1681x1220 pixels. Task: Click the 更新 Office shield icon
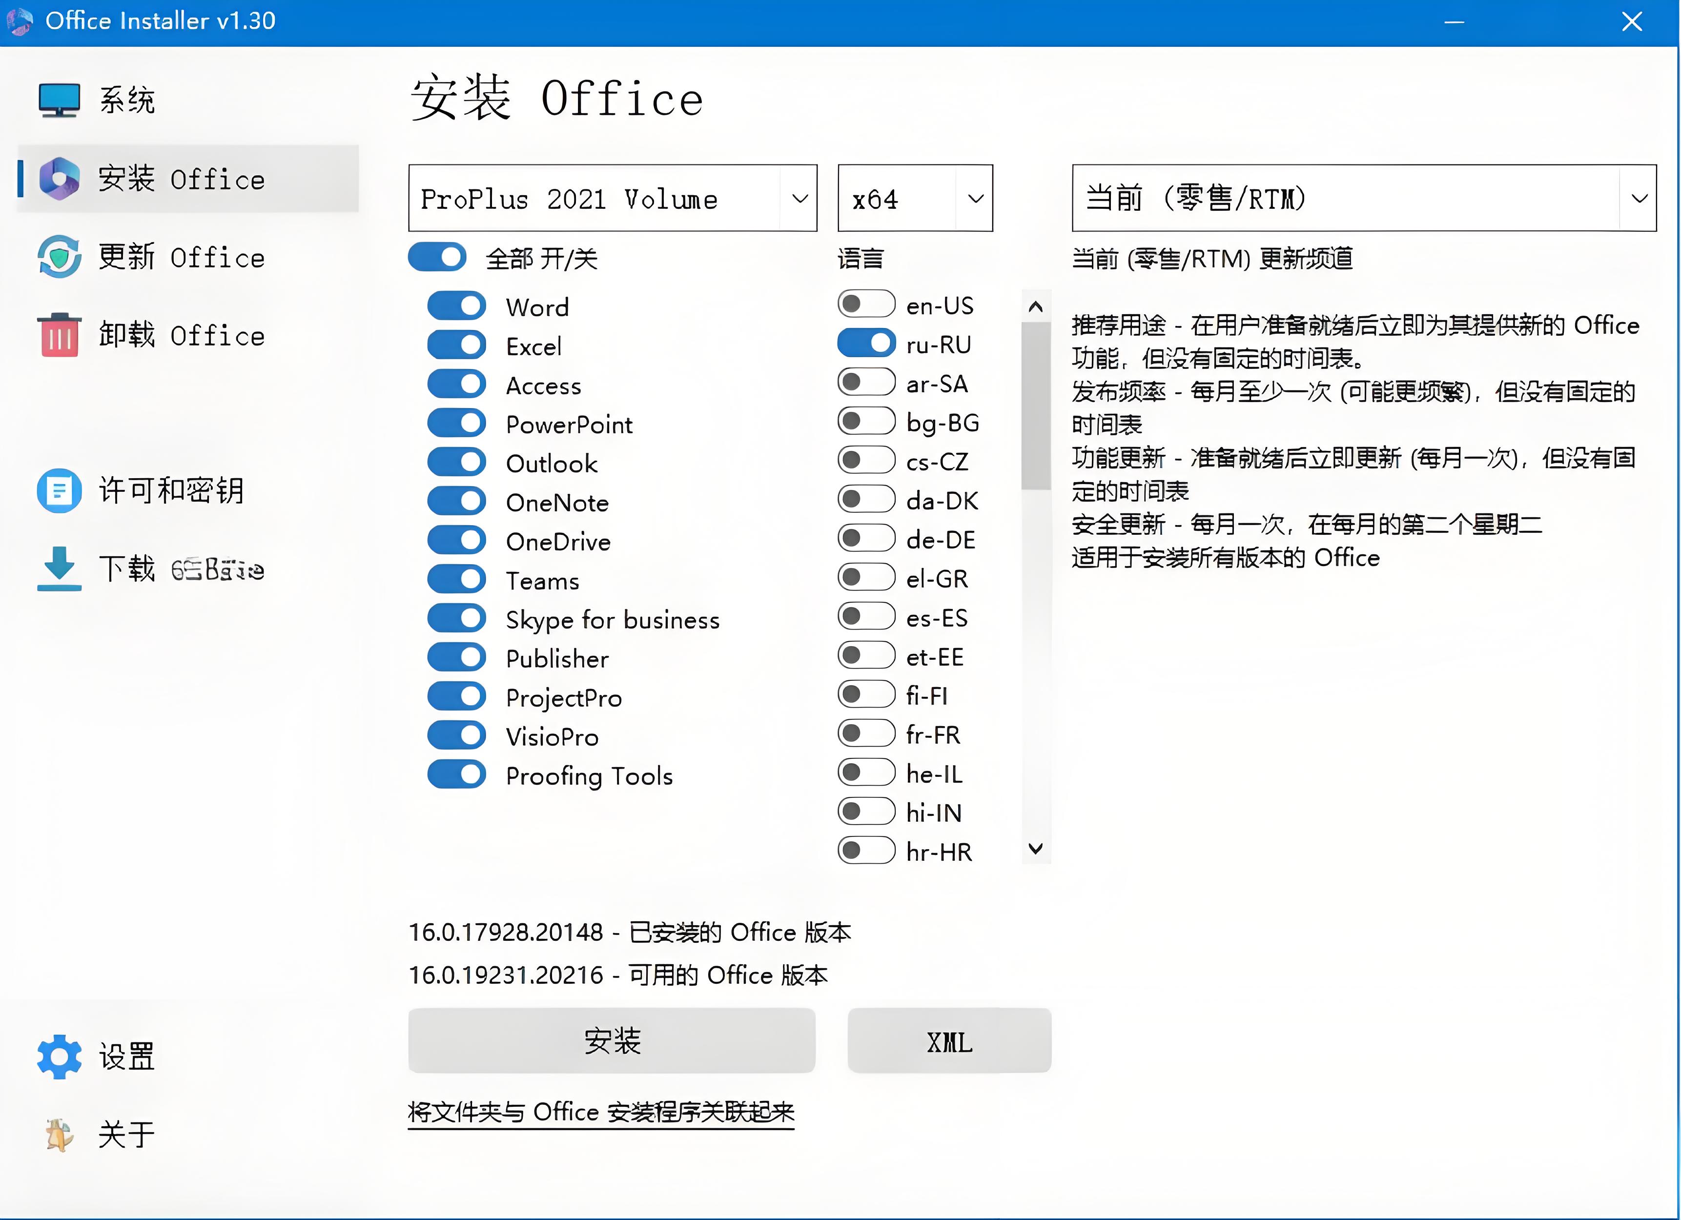(59, 257)
